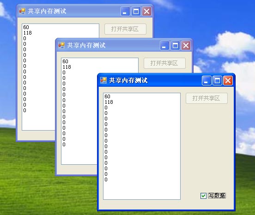Click 打开共享区 button in the middle window
The height and width of the screenshot is (215, 255).
[164, 63]
